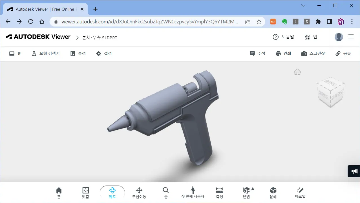Click the orange EX extension icon

(273, 21)
